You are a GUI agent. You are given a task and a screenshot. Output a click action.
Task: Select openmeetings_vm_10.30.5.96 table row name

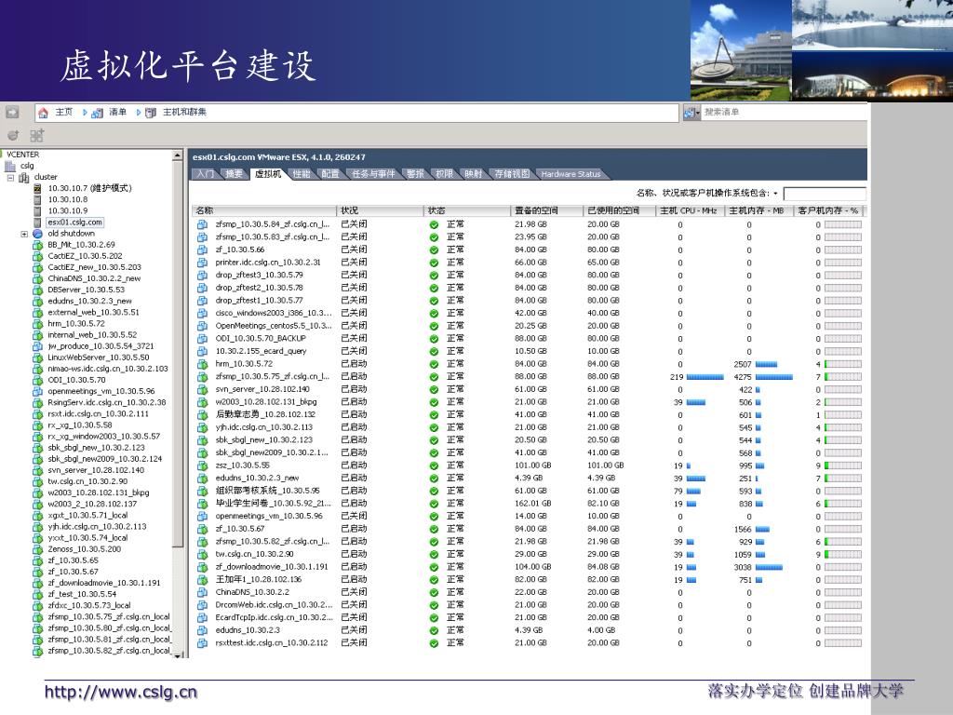click(269, 516)
